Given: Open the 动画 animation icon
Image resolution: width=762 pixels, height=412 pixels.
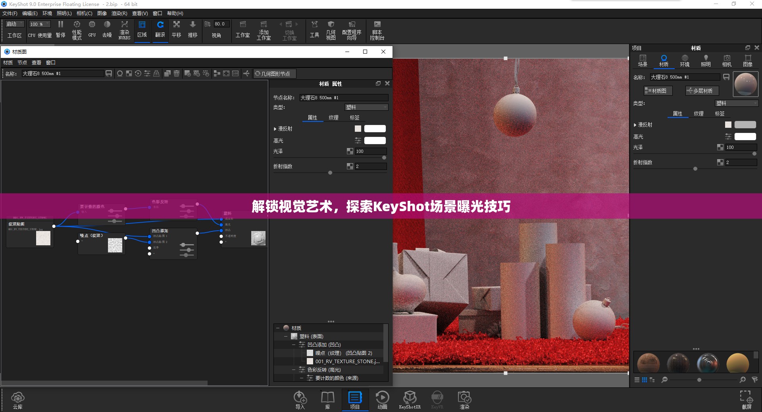Looking at the screenshot, I should click(x=382, y=400).
